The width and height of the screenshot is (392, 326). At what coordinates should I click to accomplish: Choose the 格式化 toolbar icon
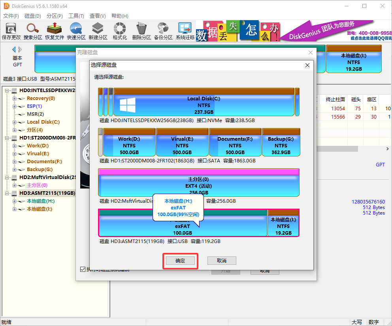pyautogui.click(x=120, y=31)
